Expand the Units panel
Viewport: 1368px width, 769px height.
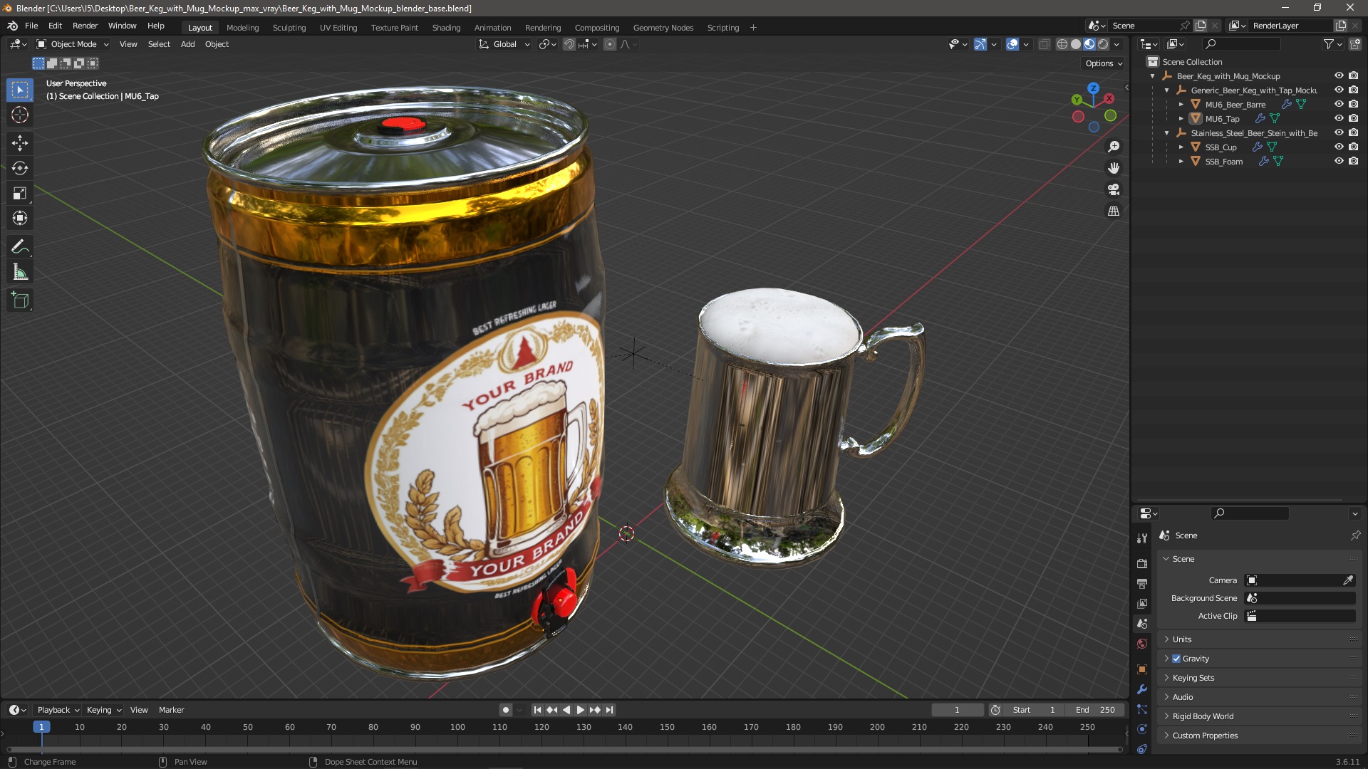click(x=1182, y=639)
